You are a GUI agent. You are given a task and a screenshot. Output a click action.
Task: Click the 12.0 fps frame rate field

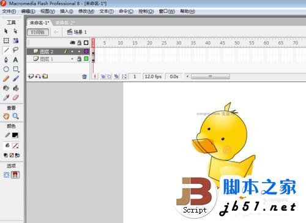click(153, 77)
